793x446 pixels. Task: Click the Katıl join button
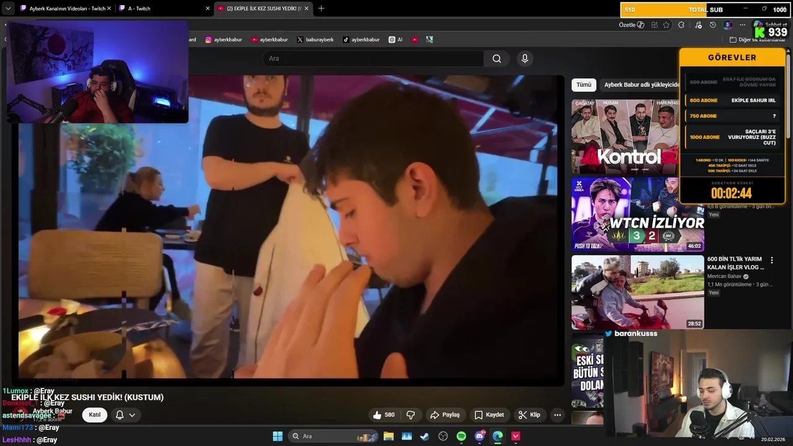pos(95,415)
